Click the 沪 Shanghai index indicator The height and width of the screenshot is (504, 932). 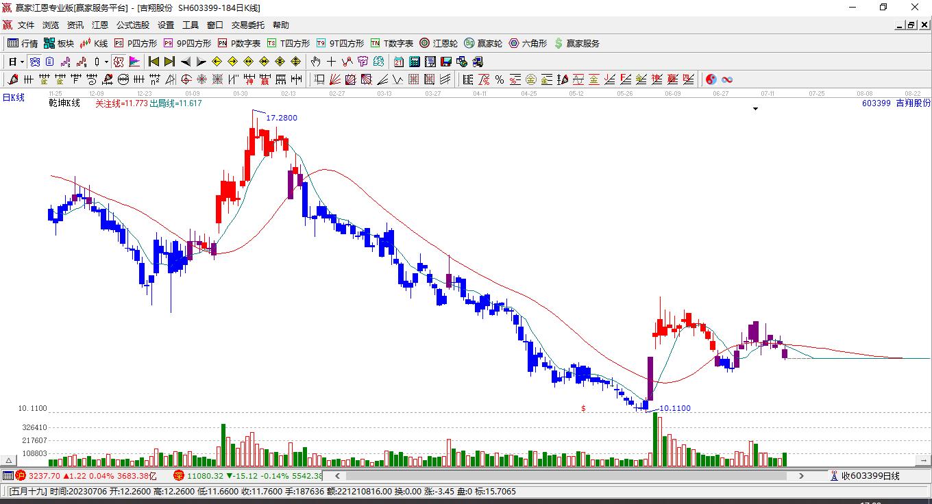click(21, 475)
